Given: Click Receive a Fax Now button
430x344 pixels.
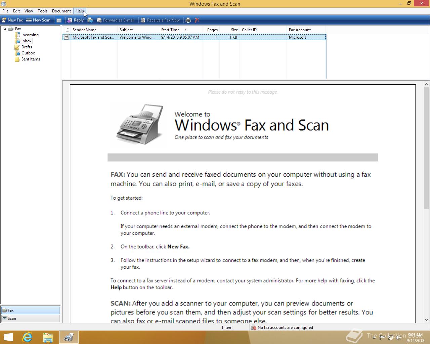Looking at the screenshot, I should tap(160, 20).
